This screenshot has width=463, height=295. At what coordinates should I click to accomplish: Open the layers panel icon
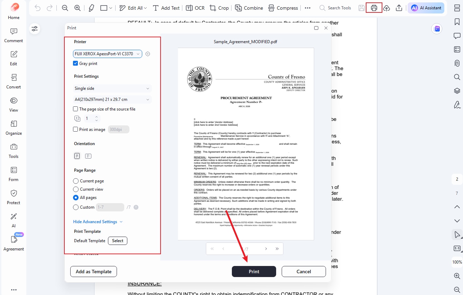coord(457,91)
